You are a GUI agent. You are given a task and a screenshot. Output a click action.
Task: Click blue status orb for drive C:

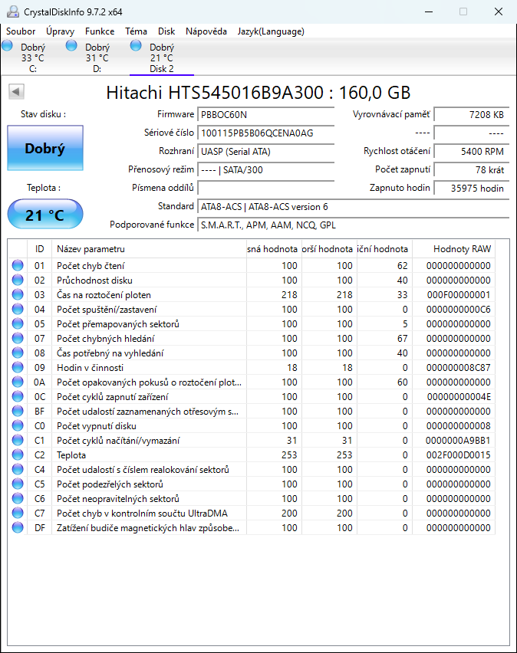coord(7,45)
